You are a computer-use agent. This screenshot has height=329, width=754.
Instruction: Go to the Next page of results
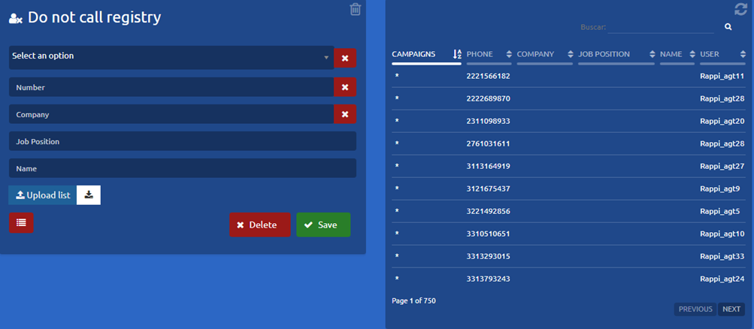click(731, 309)
